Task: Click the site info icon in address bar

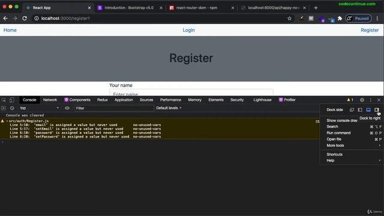Action: (x=36, y=19)
